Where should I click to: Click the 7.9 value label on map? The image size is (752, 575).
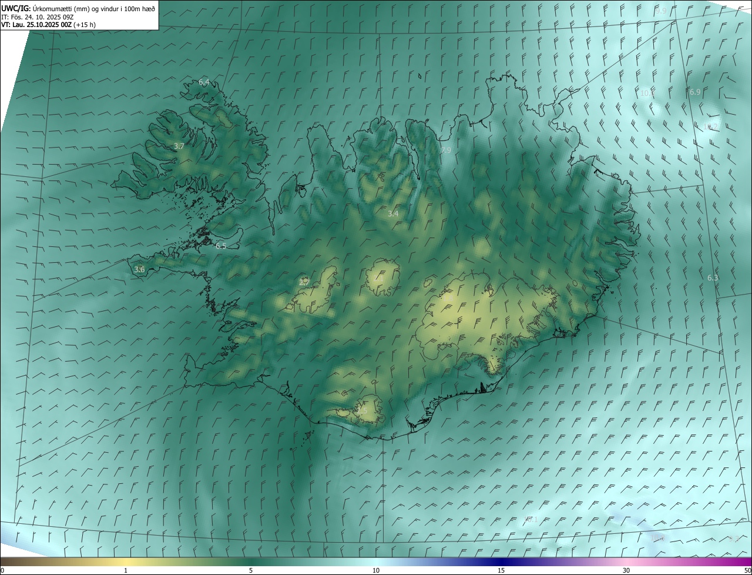(445, 151)
